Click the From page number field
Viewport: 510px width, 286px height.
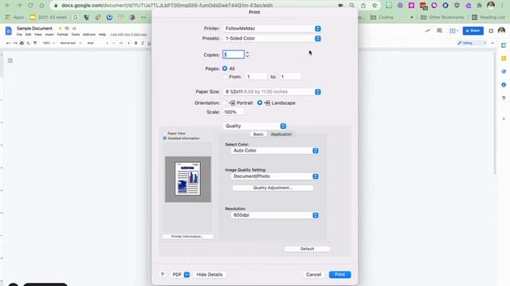[x=256, y=77]
